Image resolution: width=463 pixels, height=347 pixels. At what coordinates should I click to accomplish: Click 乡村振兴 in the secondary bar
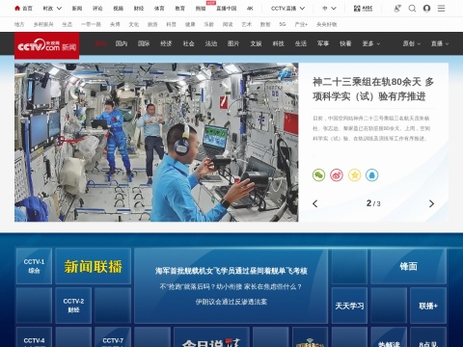click(43, 24)
